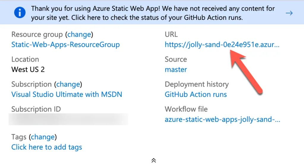Viewport: 304px width, 166px height.
Task: Collapse the essentials section with double chevron
Action: pos(153,160)
